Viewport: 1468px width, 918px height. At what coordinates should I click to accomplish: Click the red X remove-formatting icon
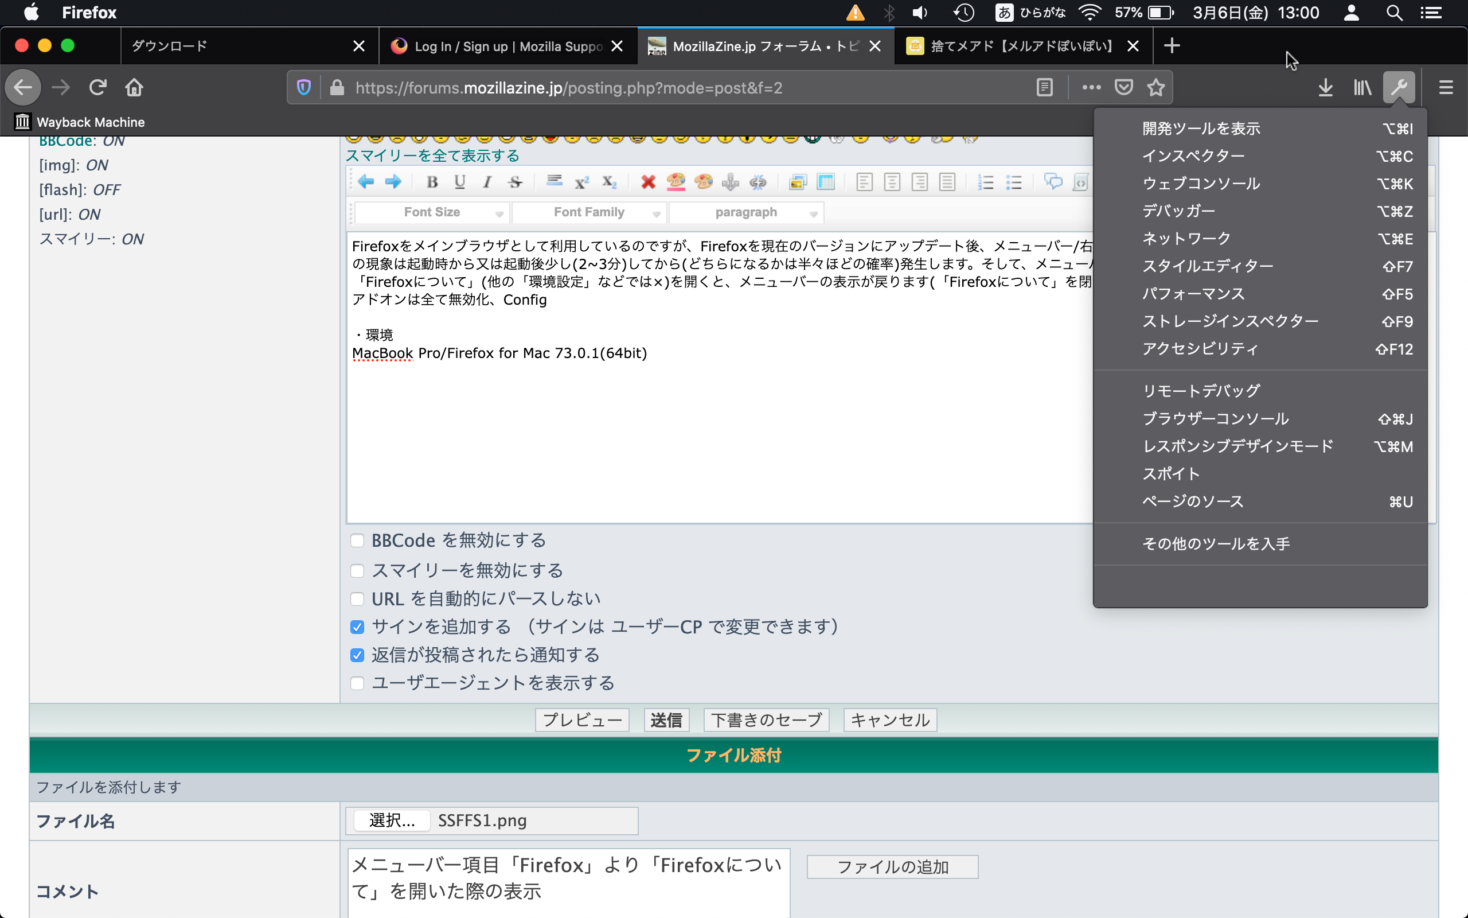(648, 182)
